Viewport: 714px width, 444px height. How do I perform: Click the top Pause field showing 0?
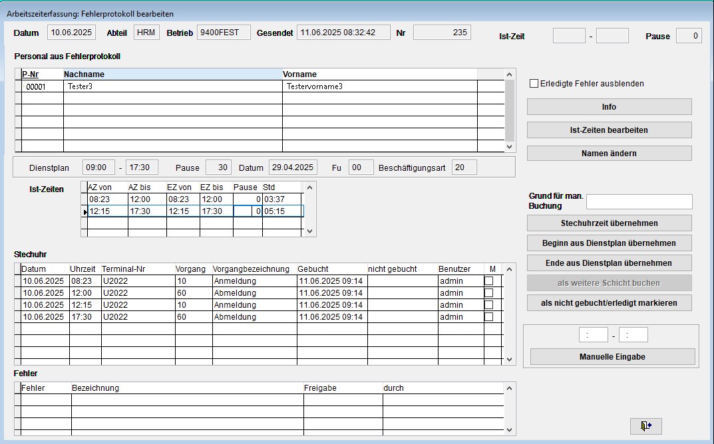pos(689,35)
